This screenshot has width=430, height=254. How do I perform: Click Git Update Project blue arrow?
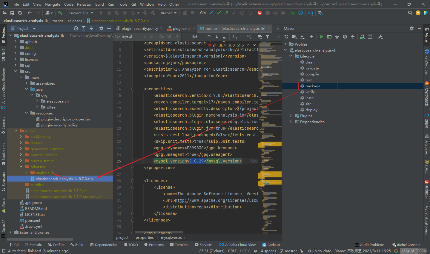click(211, 13)
